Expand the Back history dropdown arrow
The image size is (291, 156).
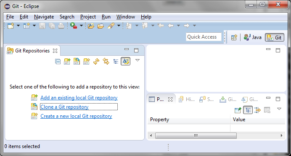point(178,26)
